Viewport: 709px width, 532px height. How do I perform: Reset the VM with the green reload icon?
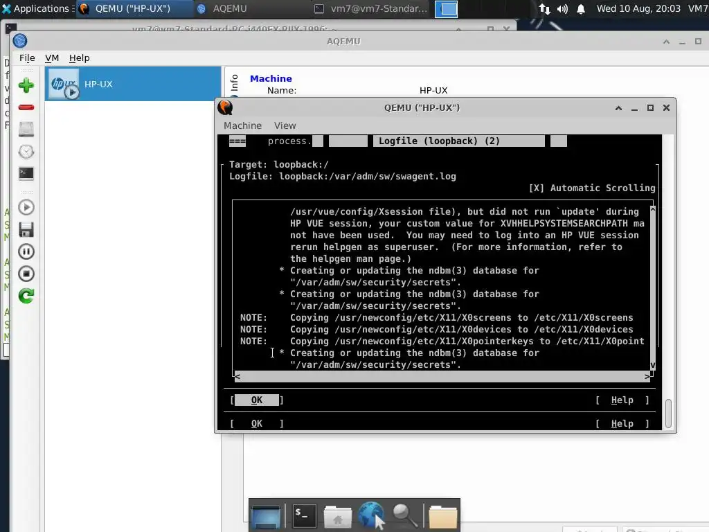tap(26, 296)
